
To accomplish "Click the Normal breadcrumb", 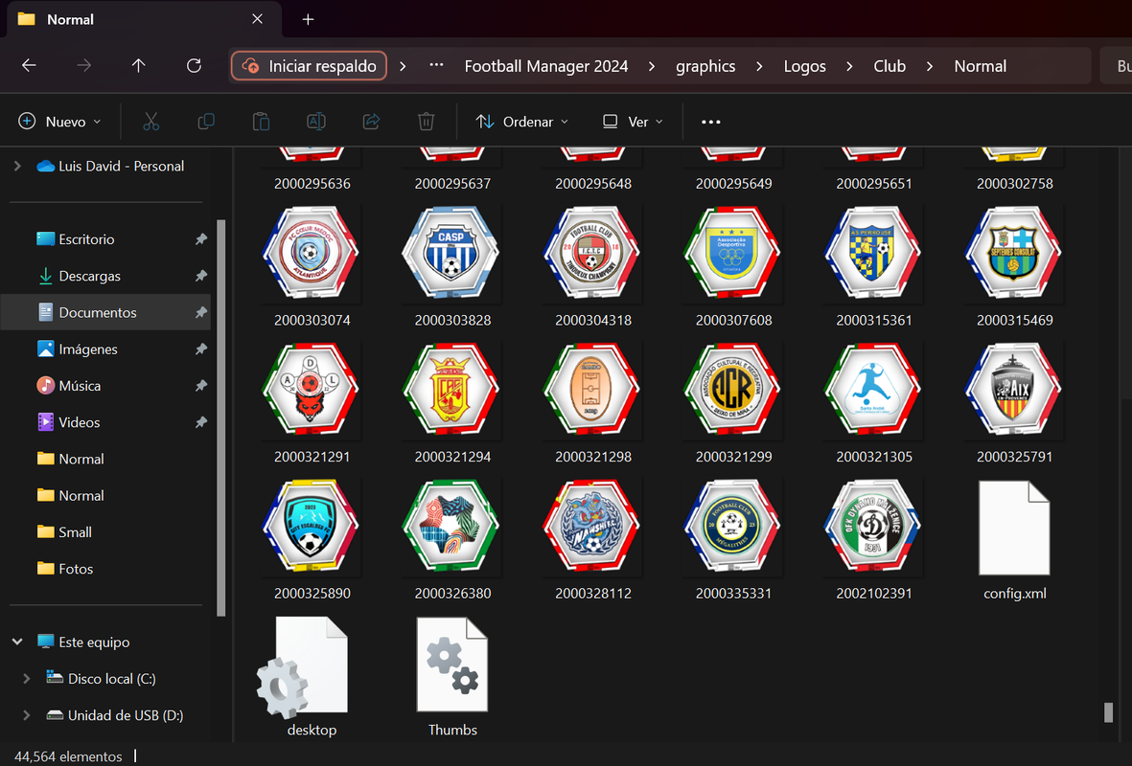I will (x=980, y=66).
